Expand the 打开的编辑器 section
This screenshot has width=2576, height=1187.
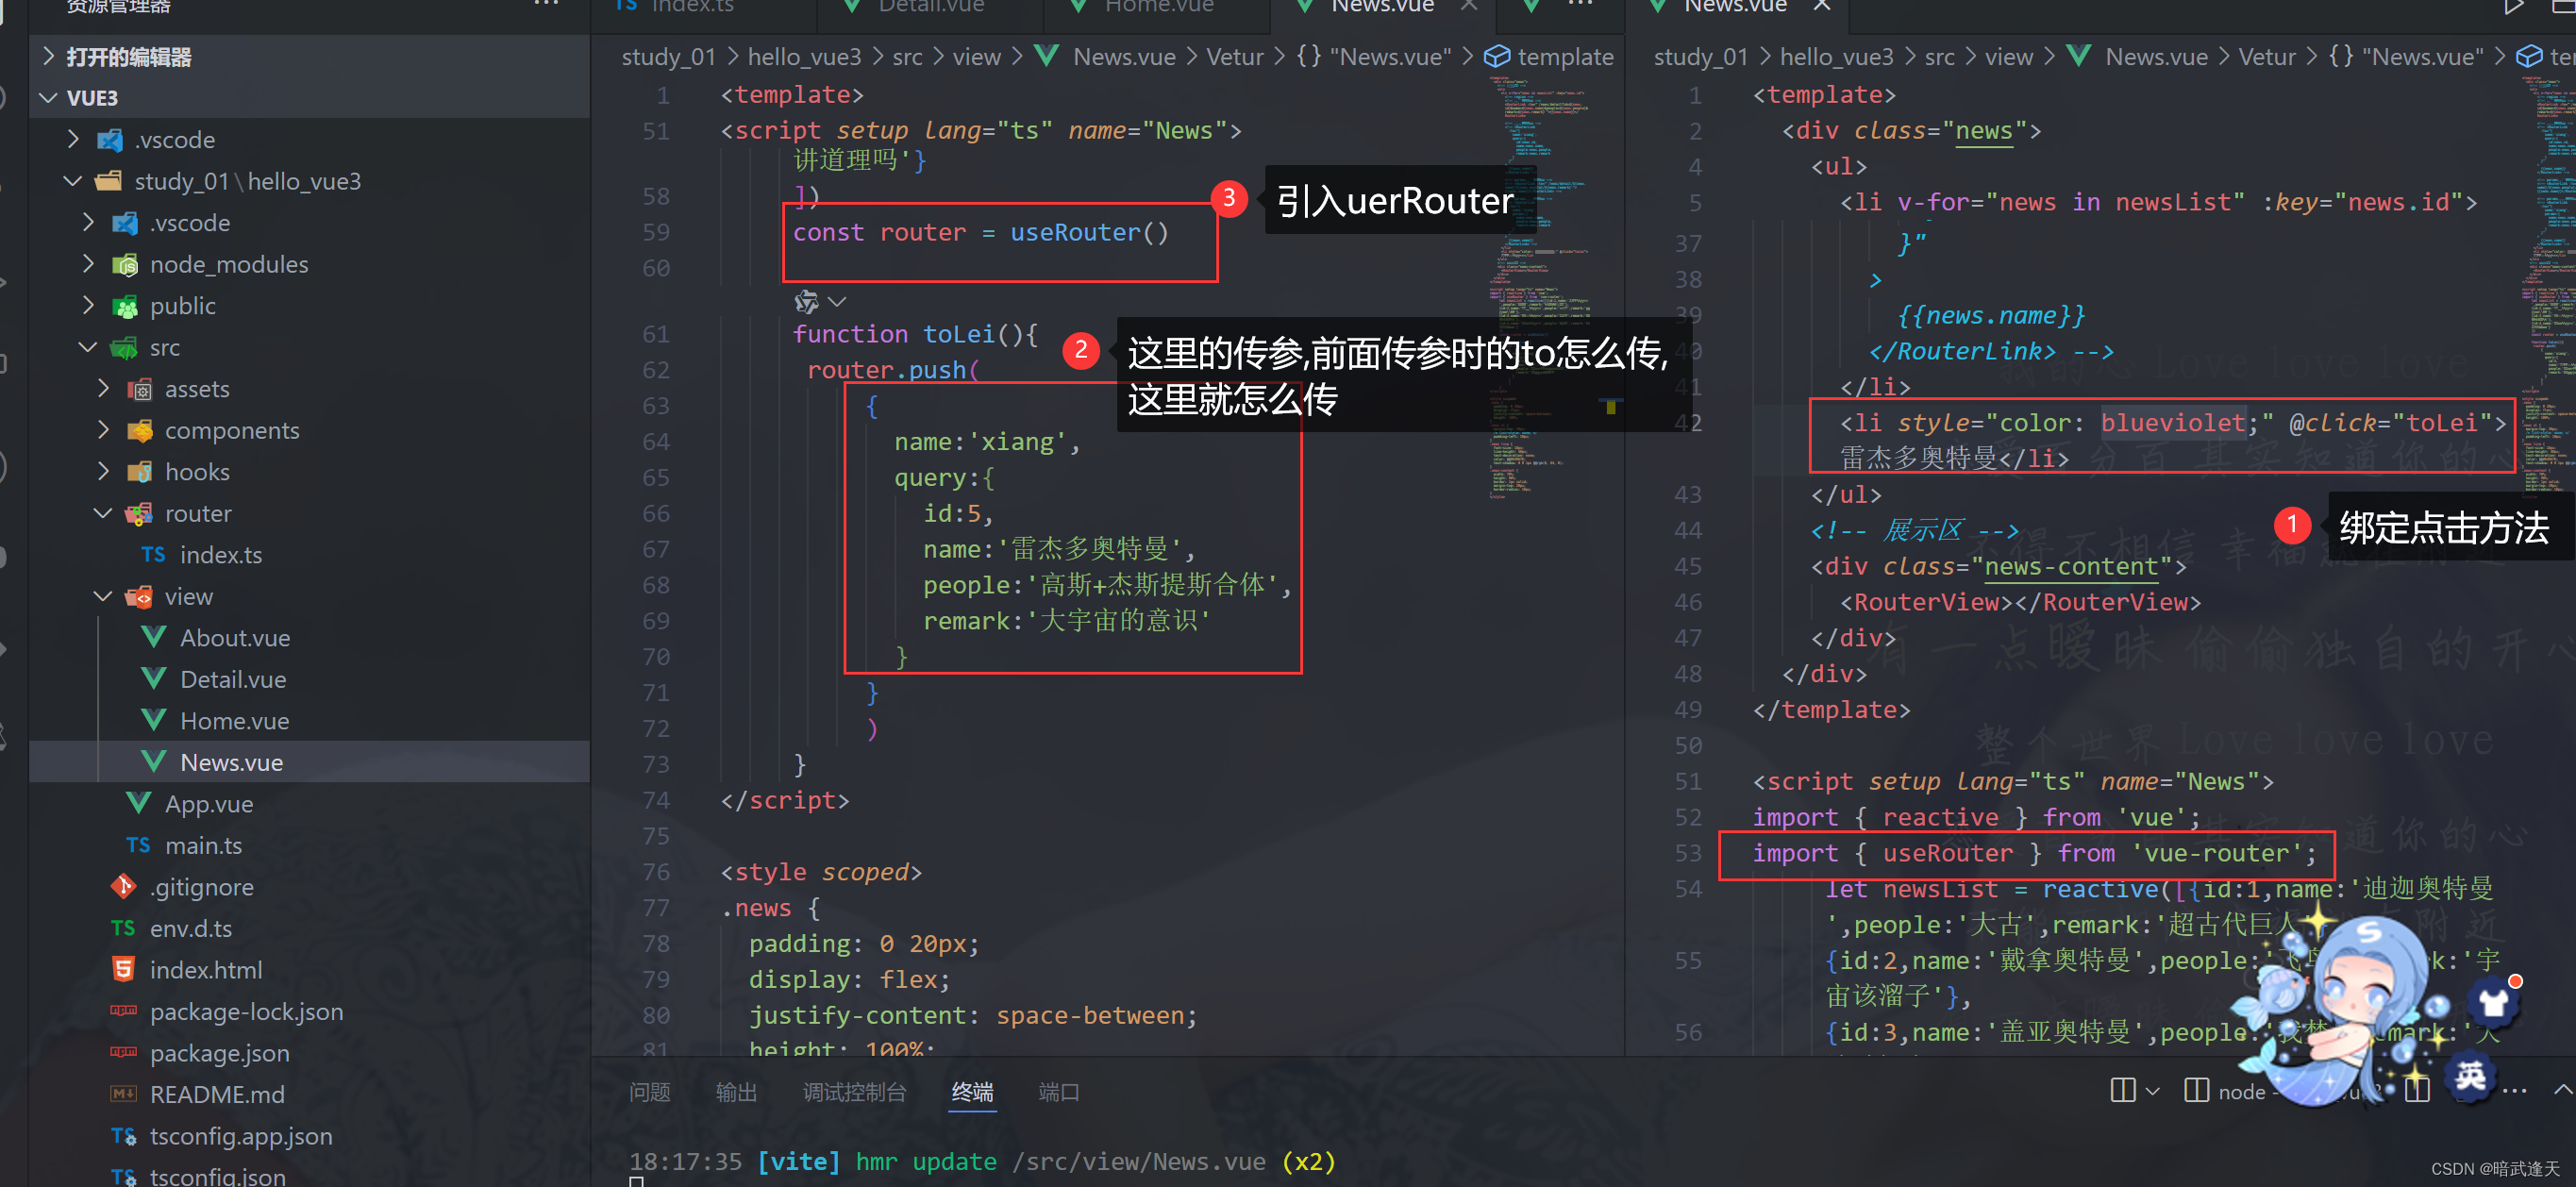coord(49,57)
